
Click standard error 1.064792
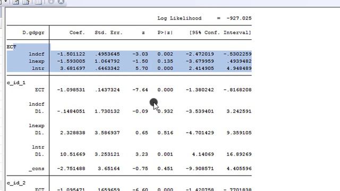click(x=107, y=62)
